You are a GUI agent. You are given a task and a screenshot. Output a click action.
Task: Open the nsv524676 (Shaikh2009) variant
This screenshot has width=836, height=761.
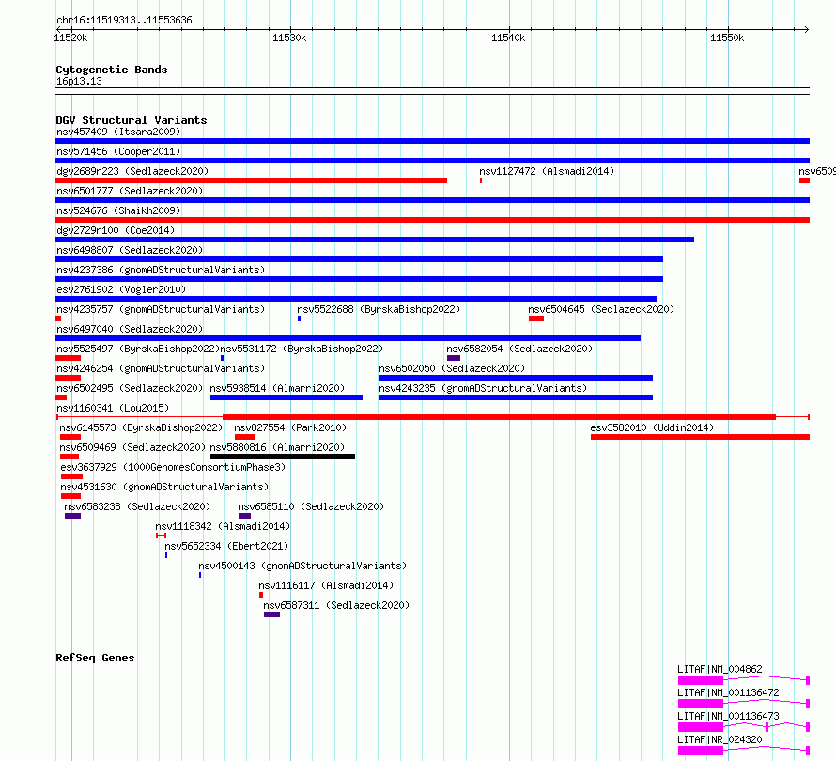click(x=118, y=210)
